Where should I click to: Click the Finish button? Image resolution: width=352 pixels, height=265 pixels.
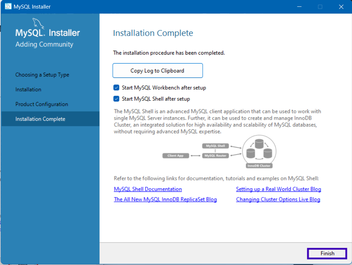pos(327,253)
